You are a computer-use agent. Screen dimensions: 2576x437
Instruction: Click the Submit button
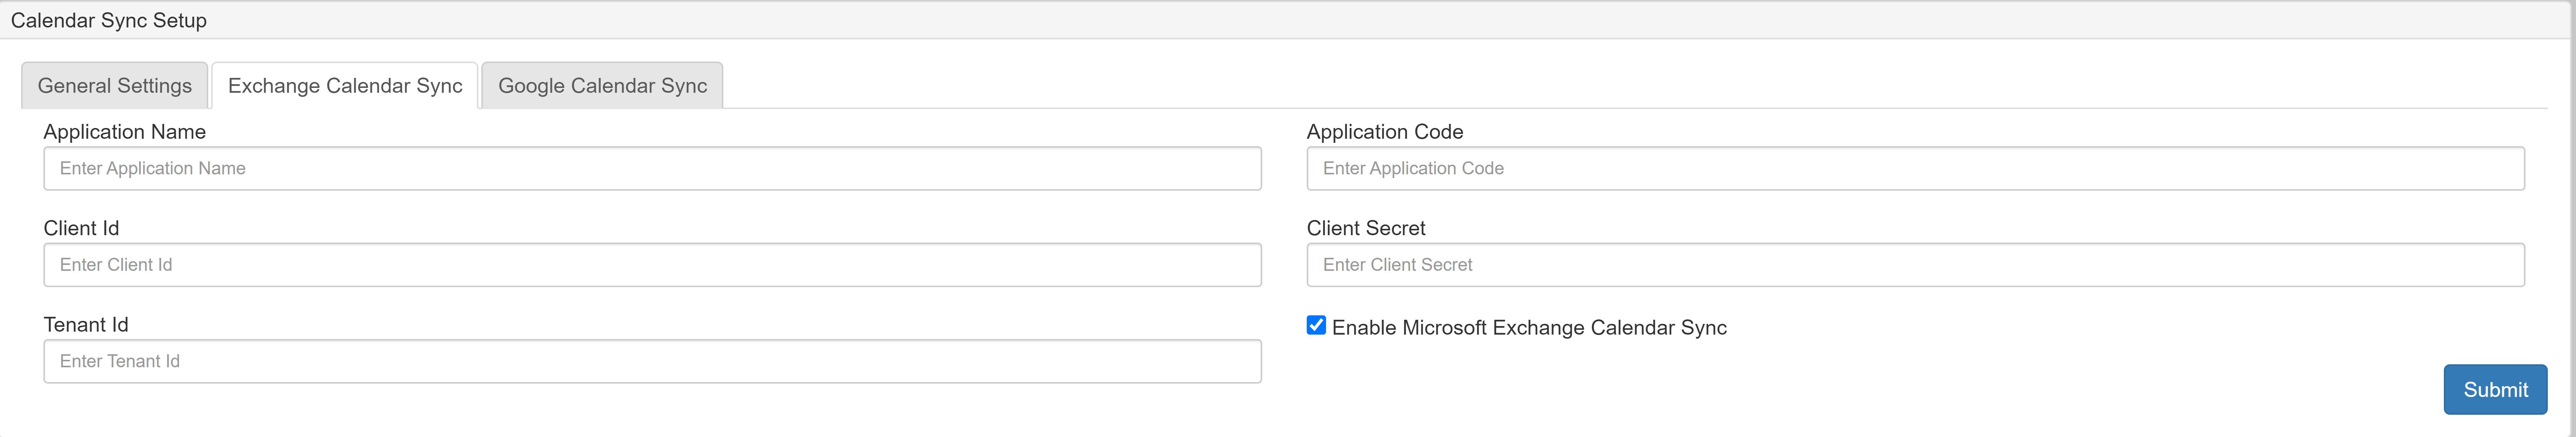point(2495,389)
